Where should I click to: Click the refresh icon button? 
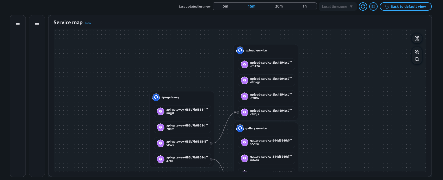363,6
